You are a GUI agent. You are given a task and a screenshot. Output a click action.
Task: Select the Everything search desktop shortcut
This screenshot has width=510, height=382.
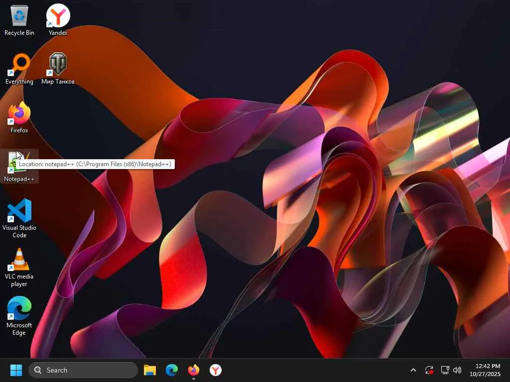point(19,69)
